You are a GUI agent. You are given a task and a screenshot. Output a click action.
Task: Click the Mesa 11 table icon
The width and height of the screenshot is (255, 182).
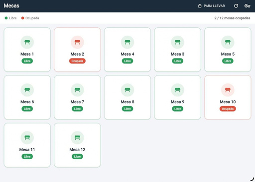[27, 138]
